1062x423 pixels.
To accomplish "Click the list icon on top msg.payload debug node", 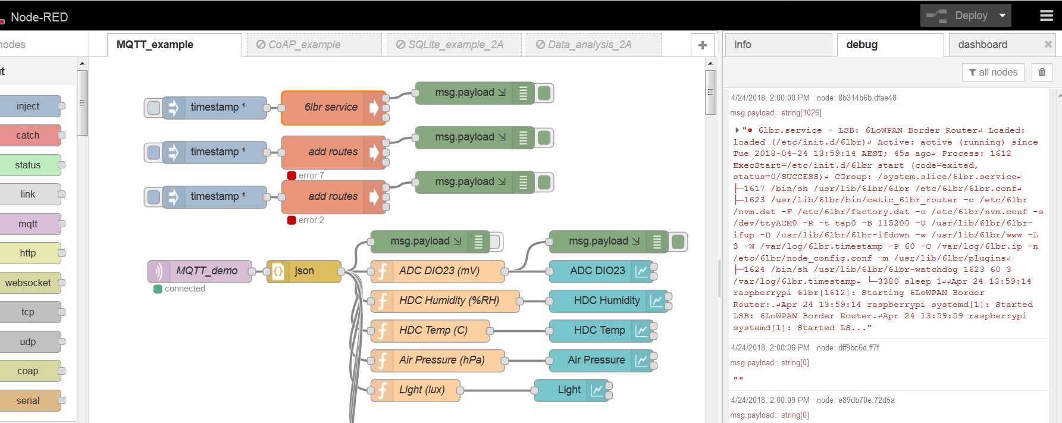I will pyautogui.click(x=523, y=93).
